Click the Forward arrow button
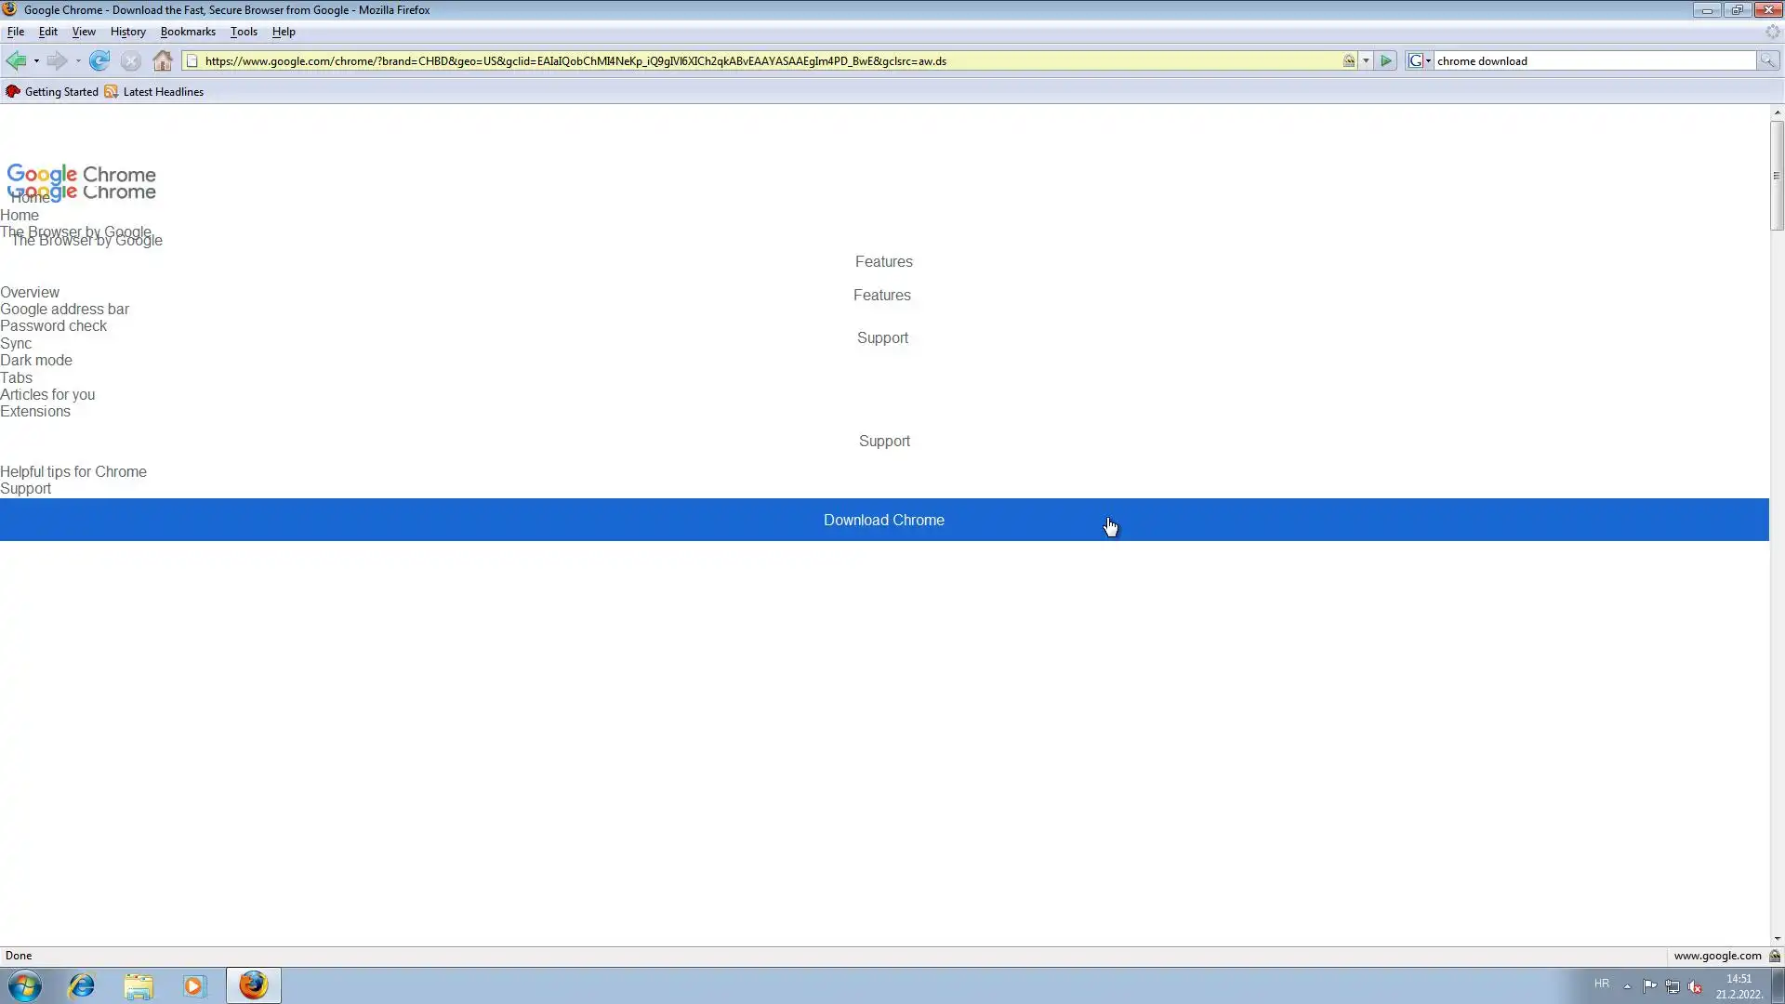 (x=57, y=61)
